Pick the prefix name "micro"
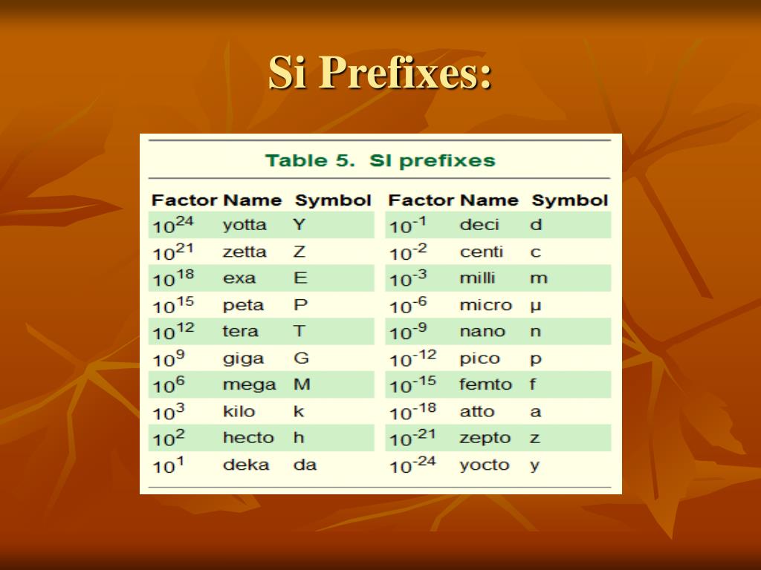 click(x=486, y=305)
